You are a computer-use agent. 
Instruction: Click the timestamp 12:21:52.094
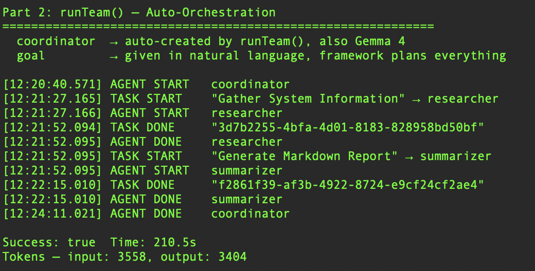(x=52, y=127)
